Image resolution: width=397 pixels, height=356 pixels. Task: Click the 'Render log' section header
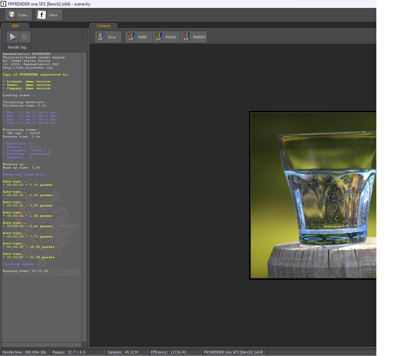(17, 47)
